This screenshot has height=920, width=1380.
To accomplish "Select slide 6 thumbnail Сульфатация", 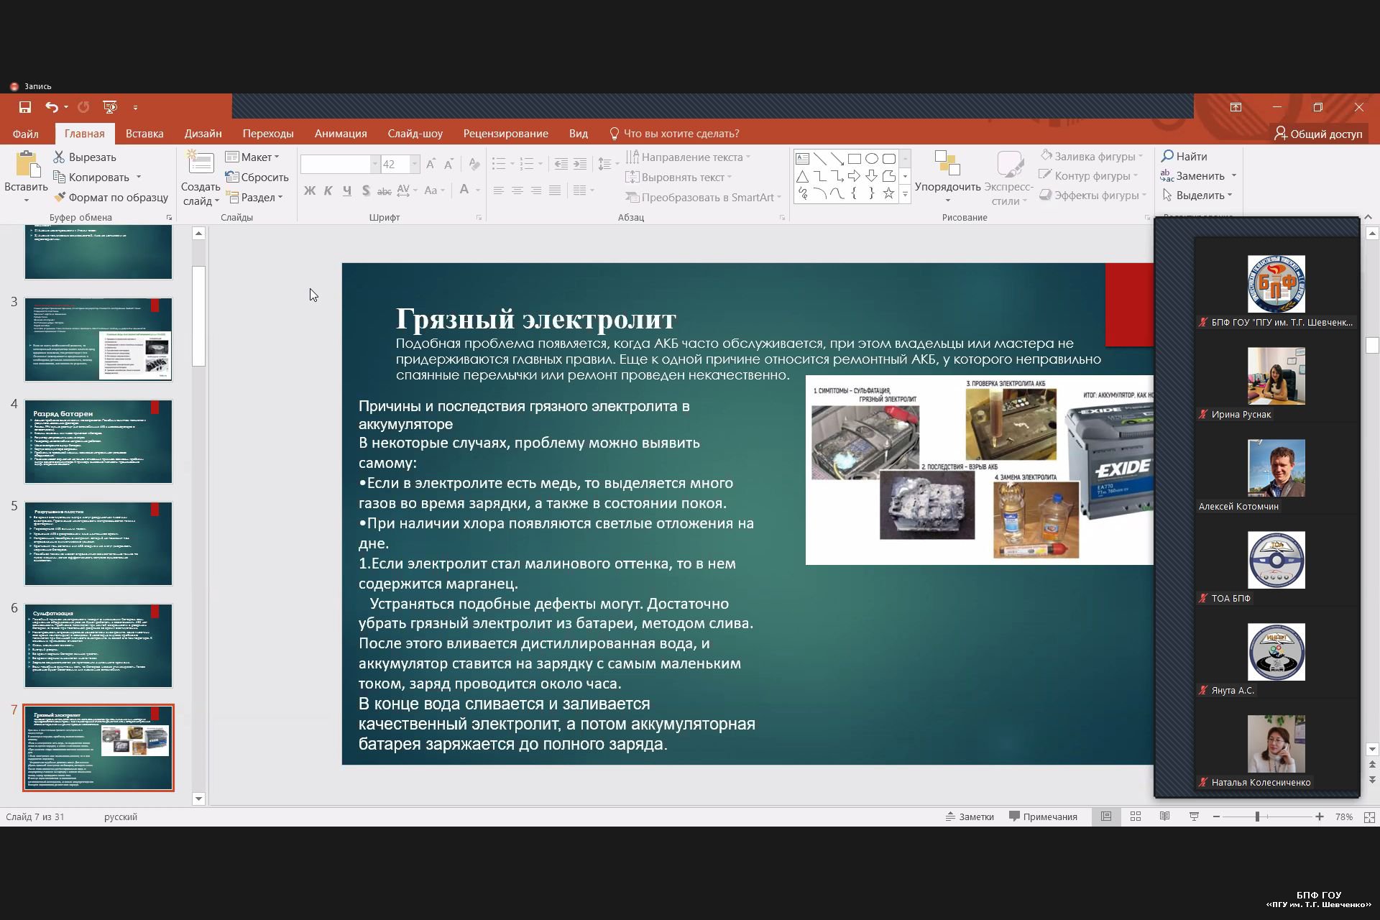I will (x=98, y=645).
